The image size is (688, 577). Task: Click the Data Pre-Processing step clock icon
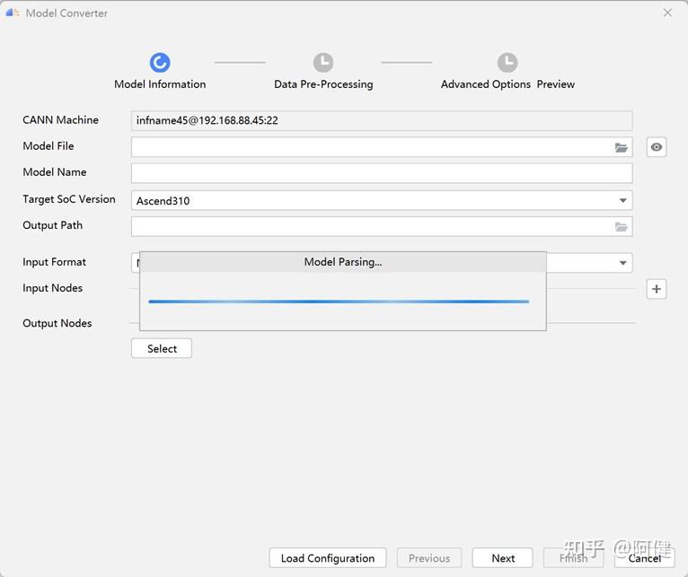(323, 62)
